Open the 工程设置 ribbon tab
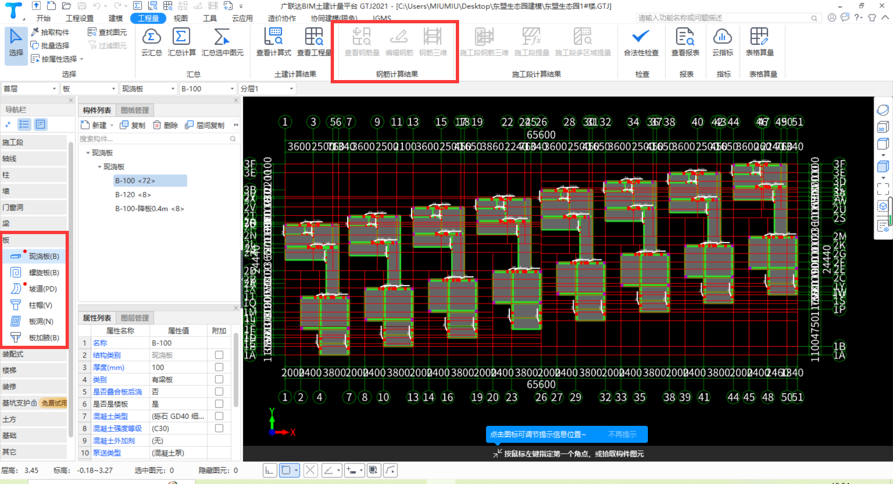The height and width of the screenshot is (484, 893). [x=80, y=18]
